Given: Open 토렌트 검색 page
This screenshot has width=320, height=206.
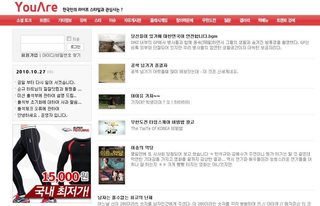Looking at the screenshot, I should [x=286, y=20].
